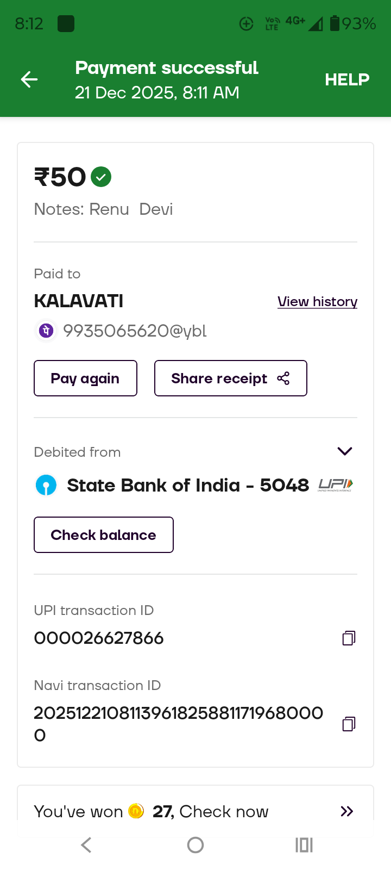The height and width of the screenshot is (870, 391).
Task: Copy the Navi transaction ID
Action: pyautogui.click(x=349, y=724)
